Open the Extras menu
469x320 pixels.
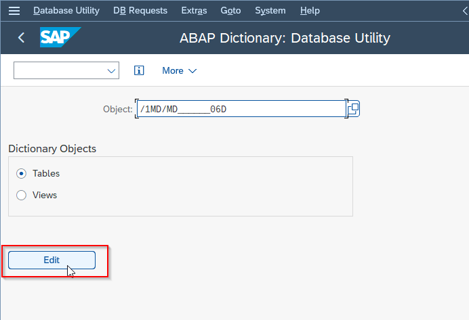[194, 11]
